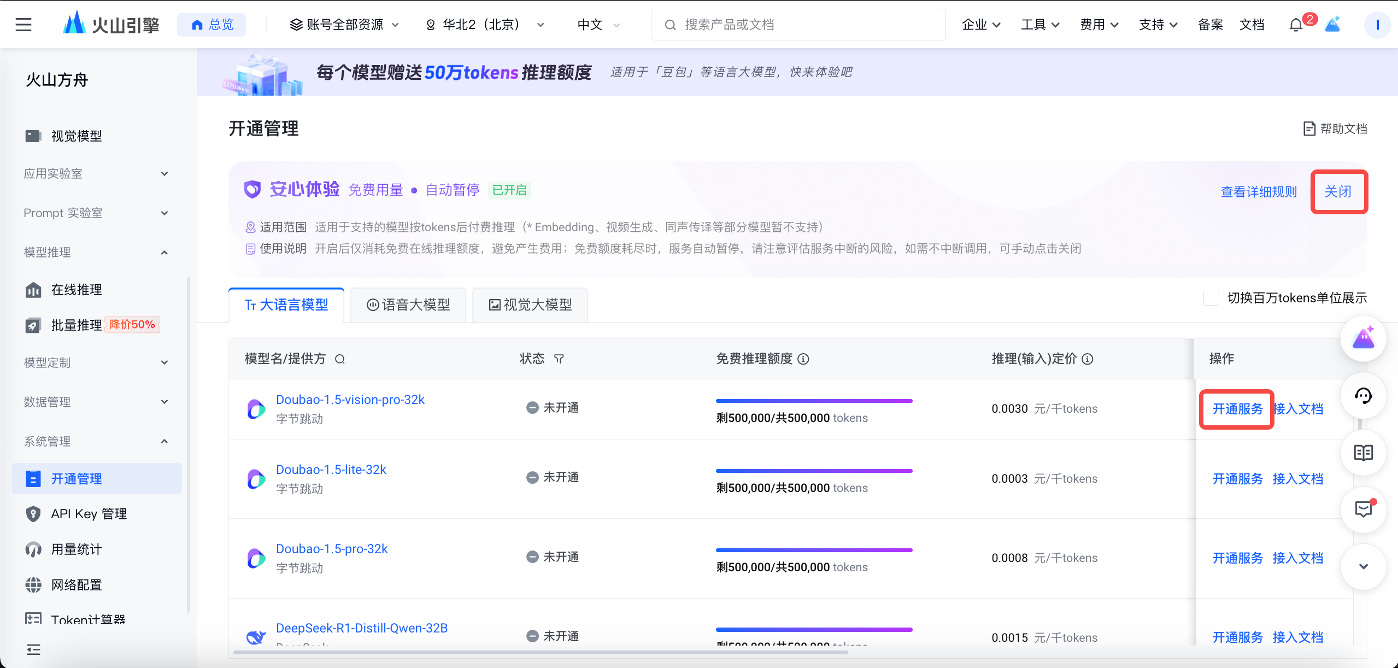Open the user avatar menu
Viewport: 1398px width, 668px height.
(x=1377, y=25)
